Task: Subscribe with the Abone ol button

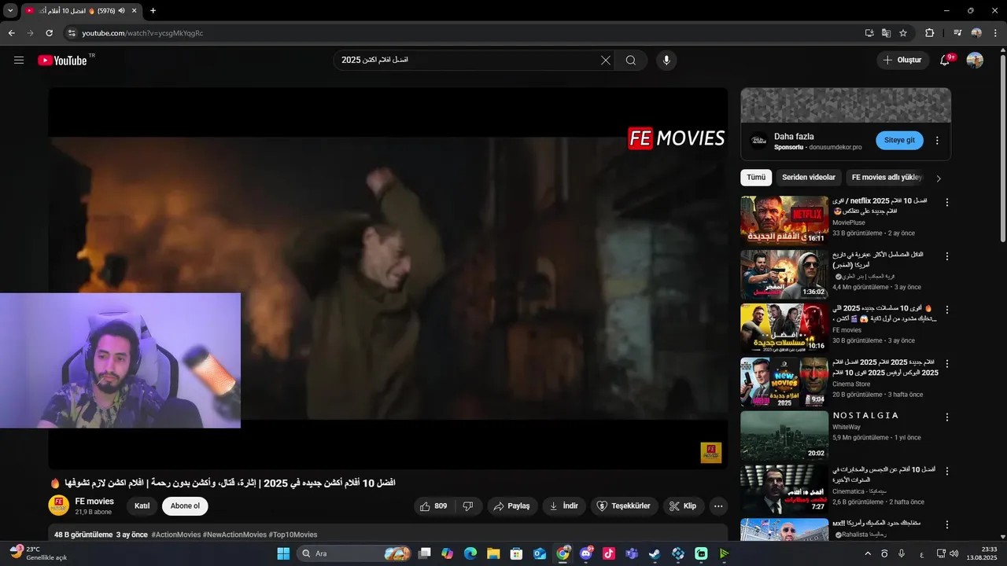Action: [185, 506]
